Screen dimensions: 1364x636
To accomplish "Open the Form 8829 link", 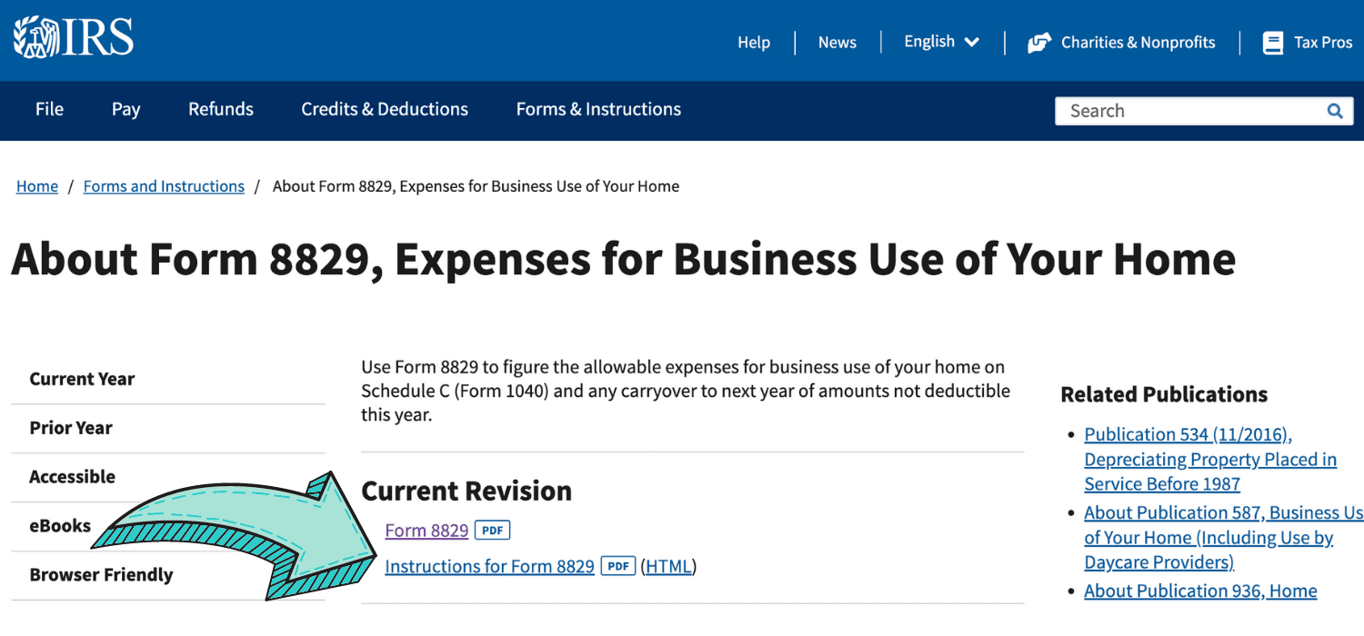I will point(426,530).
